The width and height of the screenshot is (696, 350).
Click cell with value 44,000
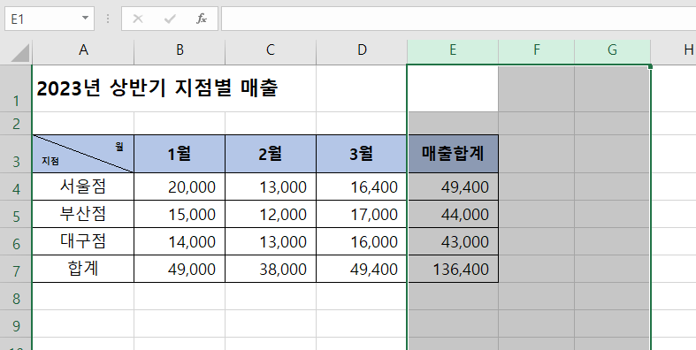coord(453,214)
